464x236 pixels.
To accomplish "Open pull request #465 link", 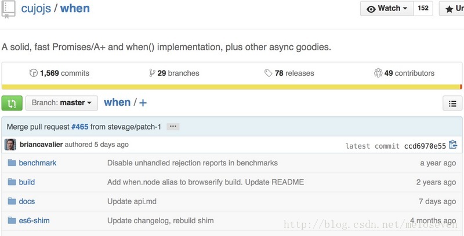I will coord(80,127).
